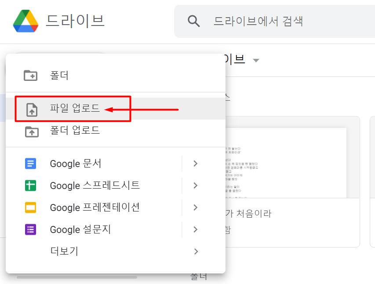This screenshot has width=375, height=284.
Task: Click the 드라이브 title text
Action: click(75, 21)
